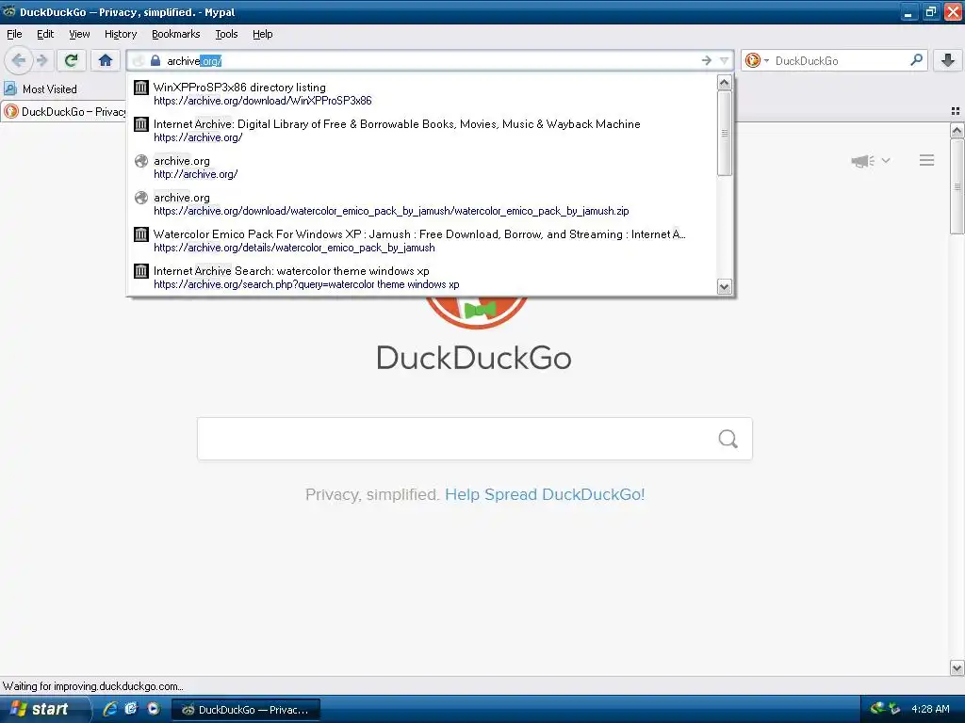965x723 pixels.
Task: Select the watercolor_emico_pack zip download suggestion
Action: [x=422, y=204]
